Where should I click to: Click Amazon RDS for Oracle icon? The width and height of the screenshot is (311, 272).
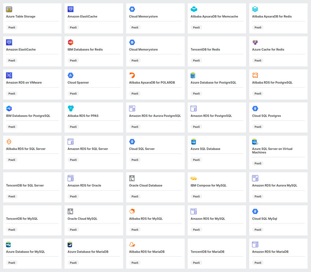click(x=71, y=178)
